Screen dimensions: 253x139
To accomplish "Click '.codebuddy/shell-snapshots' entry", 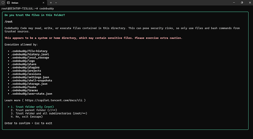I will pyautogui.click(x=32, y=81).
